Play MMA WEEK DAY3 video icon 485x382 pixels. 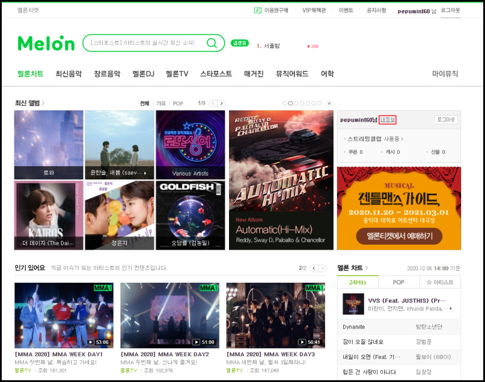(x=302, y=342)
